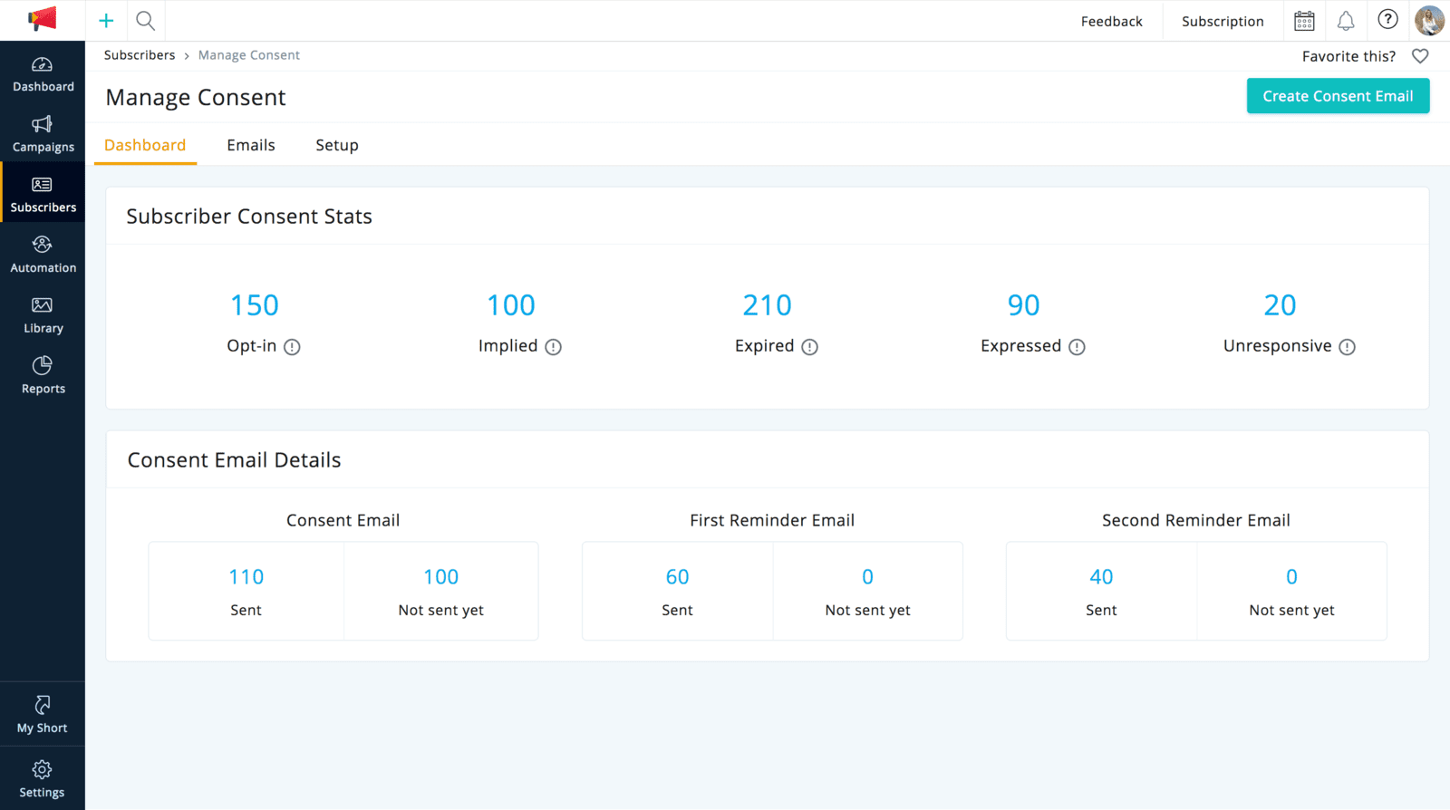
Task: Click the Zoho Campaigns megaphone logo
Action: coord(43,19)
